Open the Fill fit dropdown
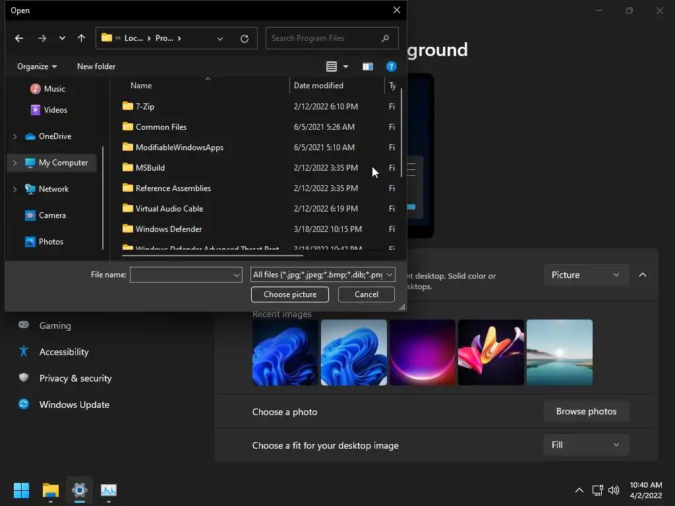675x506 pixels. coord(586,445)
